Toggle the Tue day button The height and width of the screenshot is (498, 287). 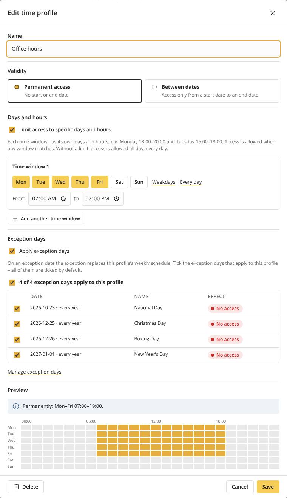pyautogui.click(x=41, y=182)
